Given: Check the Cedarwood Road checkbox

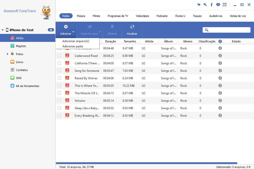Looking at the screenshot, I should click(x=59, y=56).
